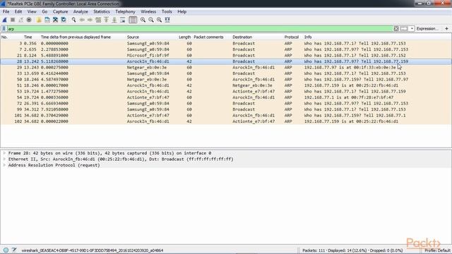Go to specified packet icon
Image resolution: width=452 pixels, height=254 pixels.
coord(98,20)
